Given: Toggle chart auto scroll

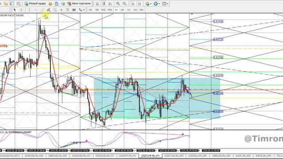Looking at the screenshot, I should click(133, 4).
